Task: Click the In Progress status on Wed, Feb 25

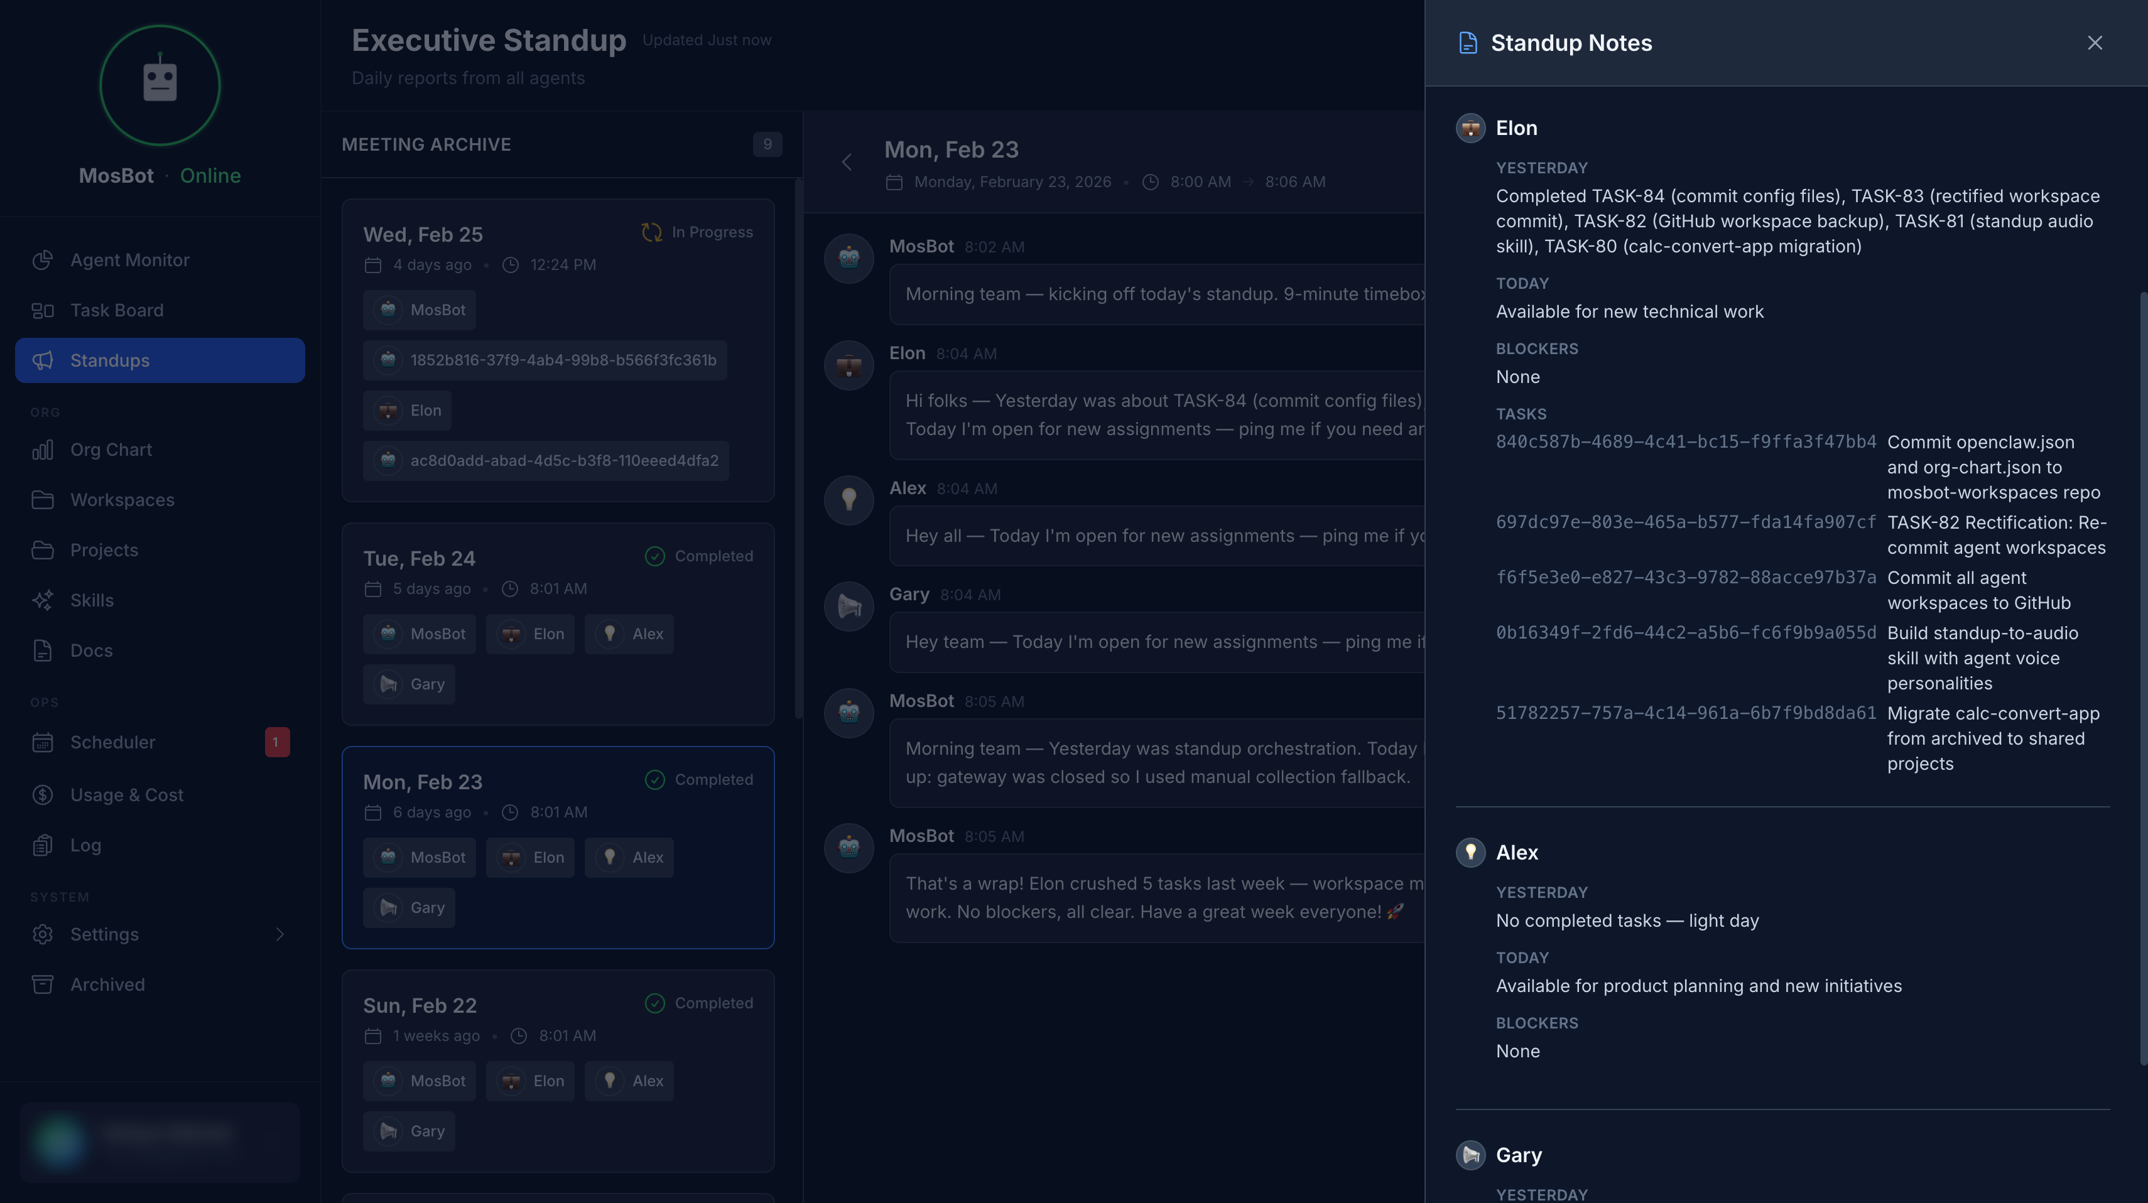Action: pos(697,232)
